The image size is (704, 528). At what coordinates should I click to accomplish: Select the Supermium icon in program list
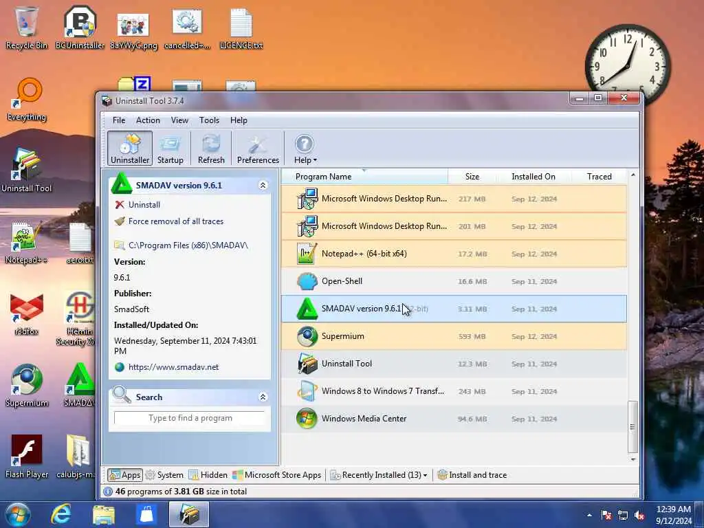[307, 336]
